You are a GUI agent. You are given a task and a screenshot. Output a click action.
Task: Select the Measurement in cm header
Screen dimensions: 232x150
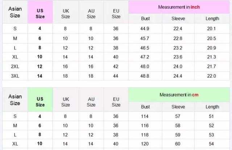click(179, 95)
